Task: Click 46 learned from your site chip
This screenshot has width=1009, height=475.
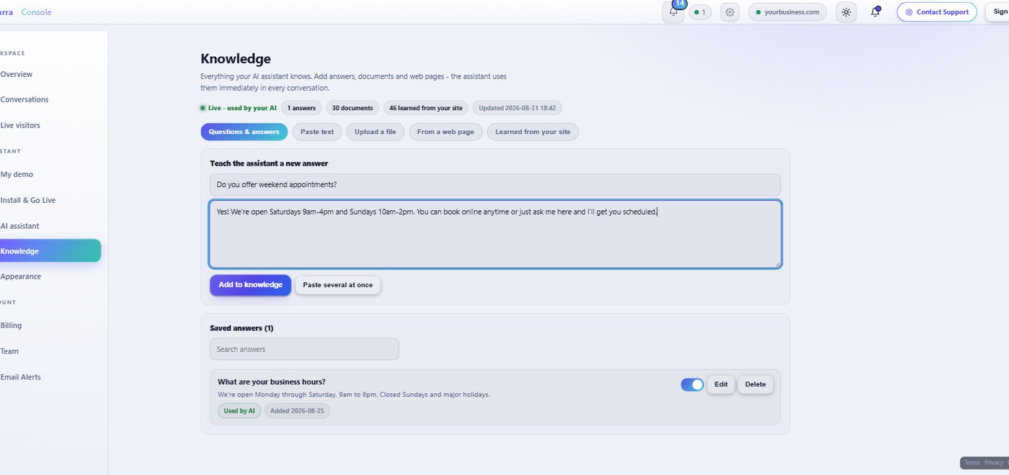Action: [426, 108]
